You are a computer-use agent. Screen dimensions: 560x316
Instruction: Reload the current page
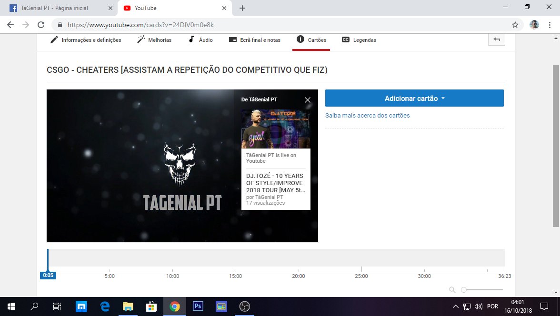[x=41, y=25]
